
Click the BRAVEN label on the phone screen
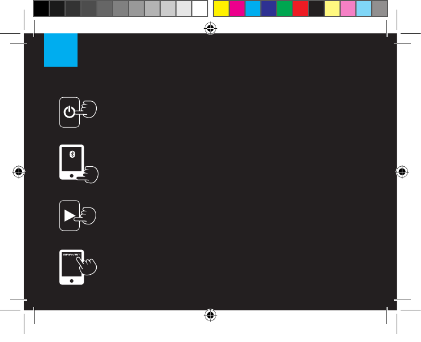[71, 254]
